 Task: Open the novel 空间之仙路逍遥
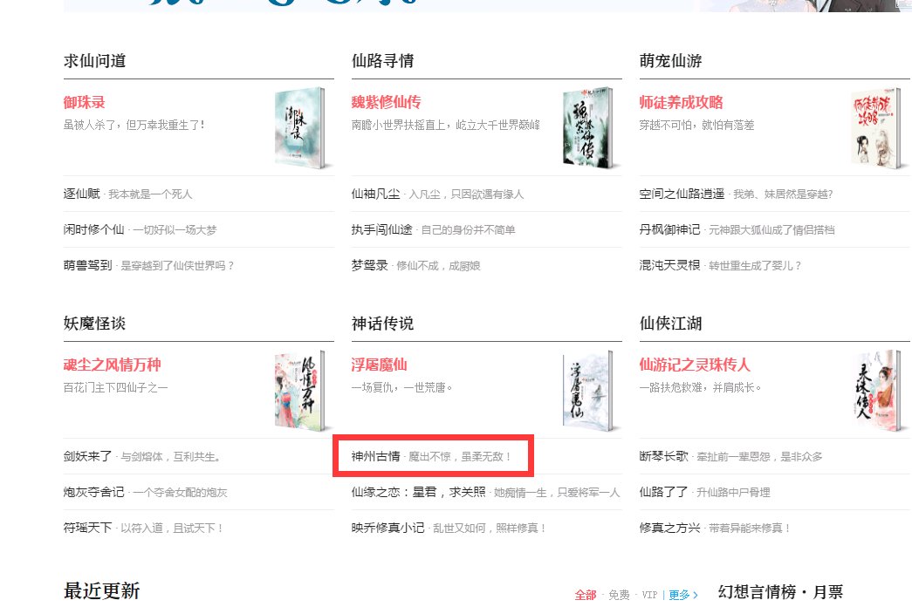[682, 194]
